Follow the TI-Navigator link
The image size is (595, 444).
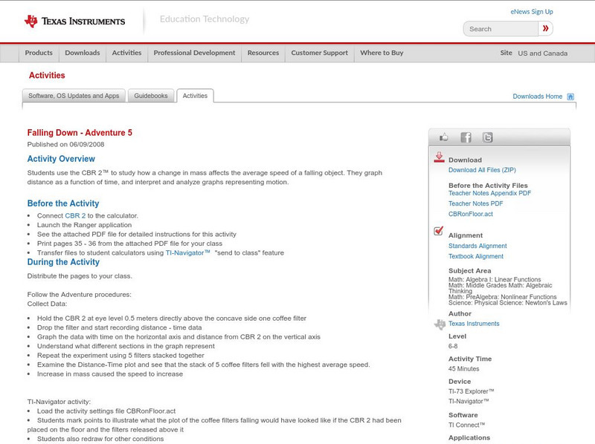point(187,252)
